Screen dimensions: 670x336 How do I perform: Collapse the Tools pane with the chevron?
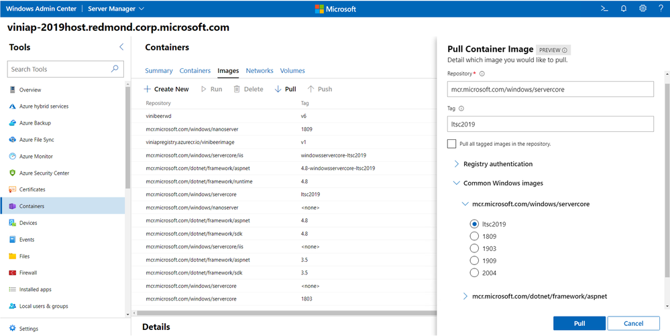pyautogui.click(x=121, y=47)
